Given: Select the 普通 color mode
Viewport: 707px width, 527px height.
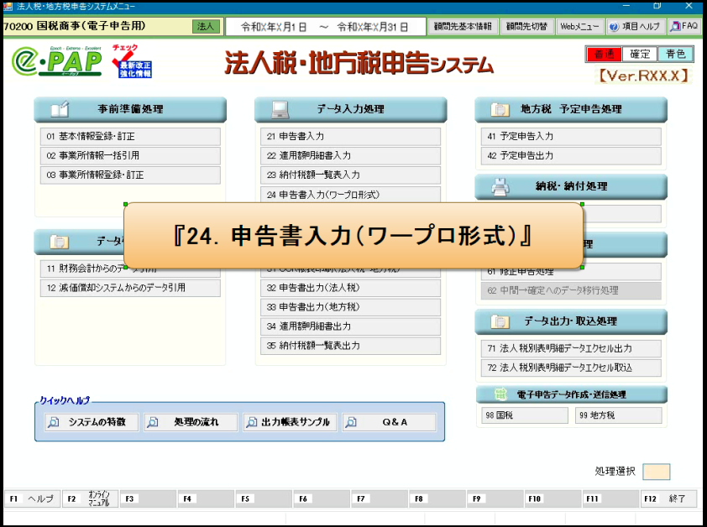Looking at the screenshot, I should 603,55.
